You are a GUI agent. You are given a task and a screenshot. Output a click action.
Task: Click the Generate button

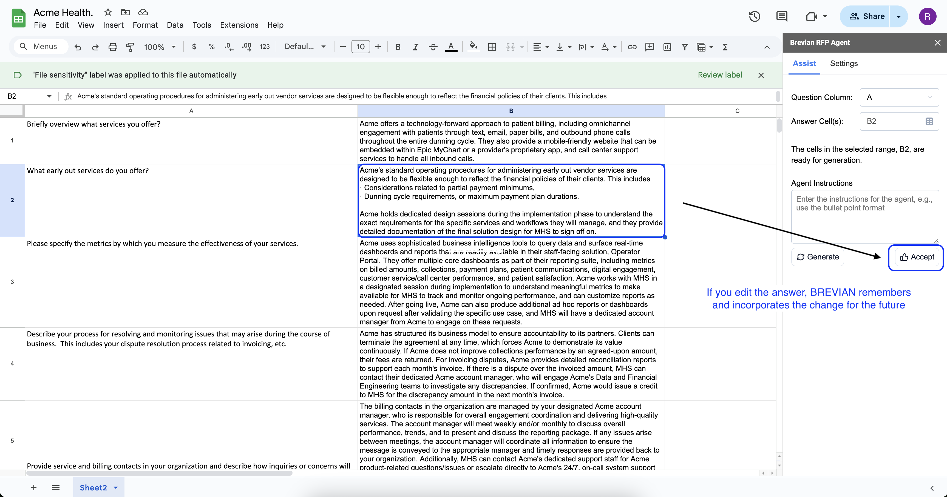[x=818, y=257]
